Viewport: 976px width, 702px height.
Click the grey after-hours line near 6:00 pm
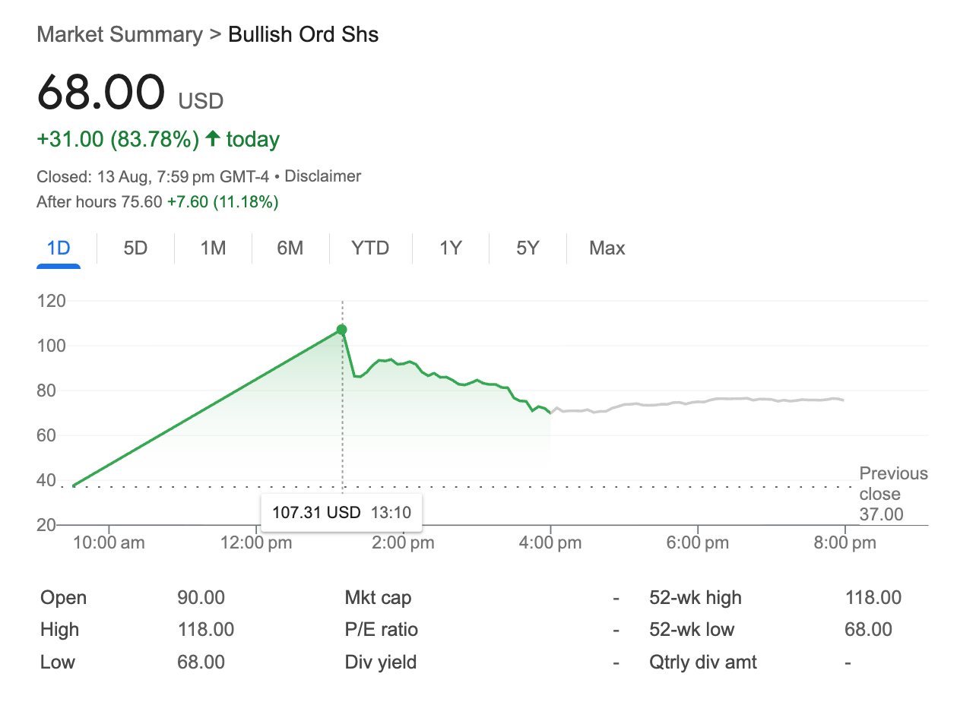(x=698, y=401)
